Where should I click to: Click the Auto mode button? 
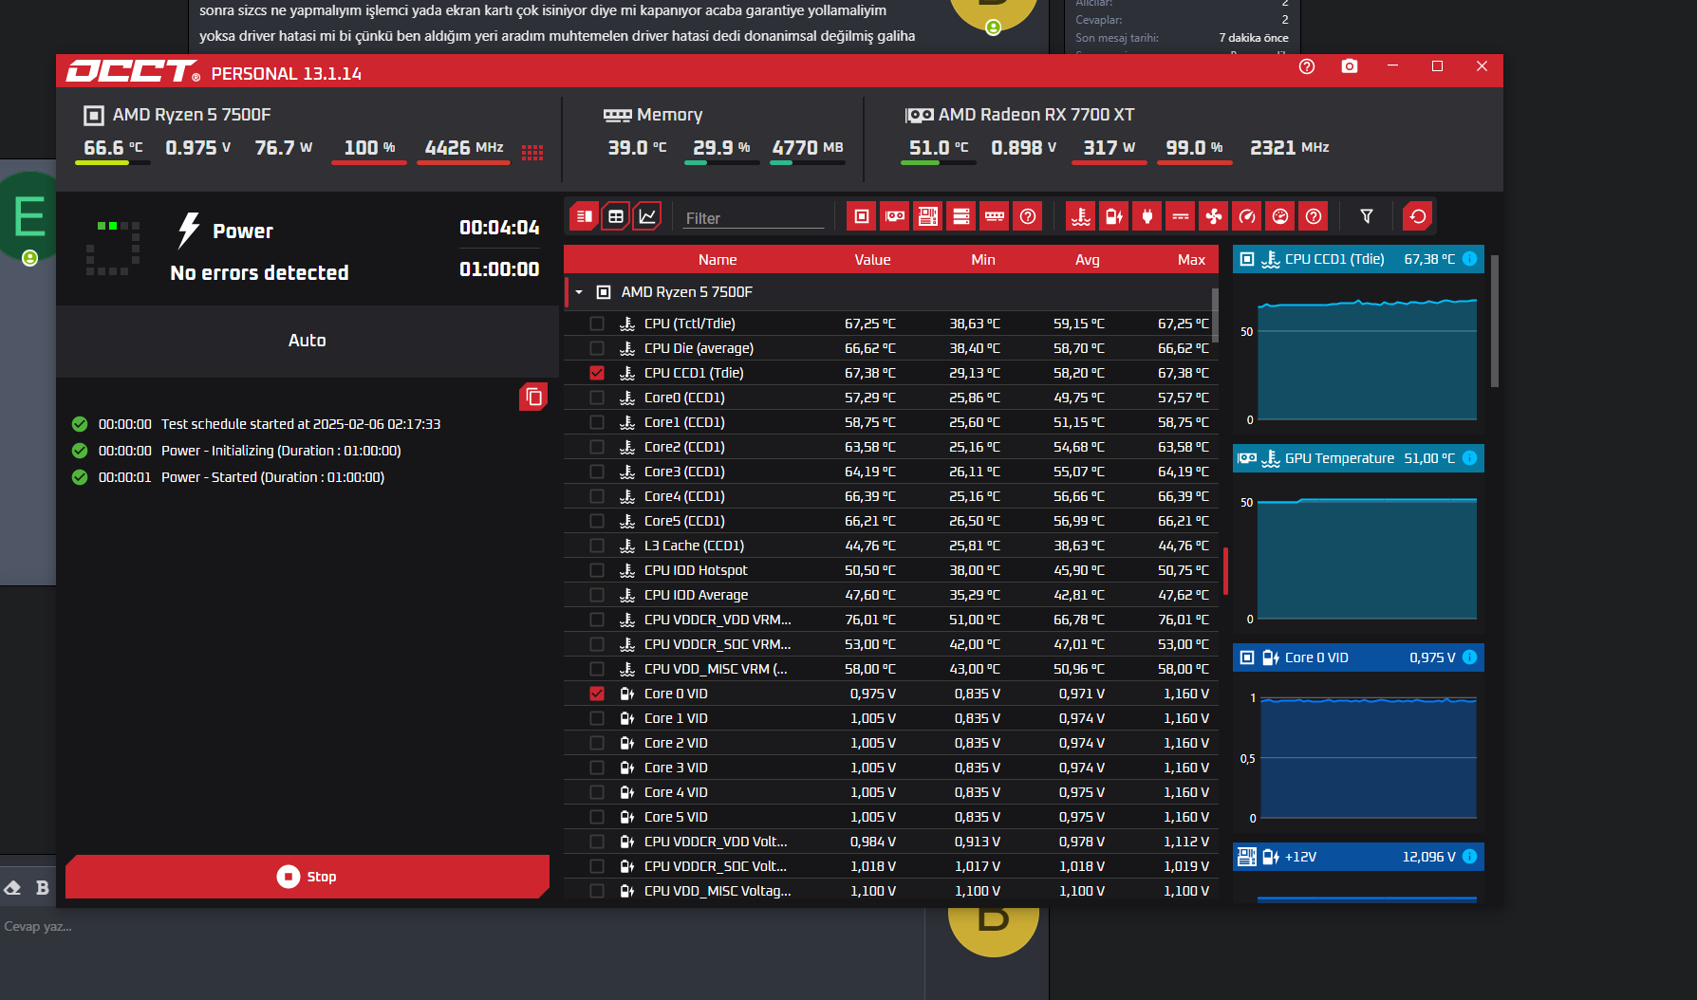[308, 341]
